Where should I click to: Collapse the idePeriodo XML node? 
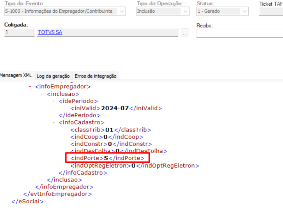(x=54, y=101)
